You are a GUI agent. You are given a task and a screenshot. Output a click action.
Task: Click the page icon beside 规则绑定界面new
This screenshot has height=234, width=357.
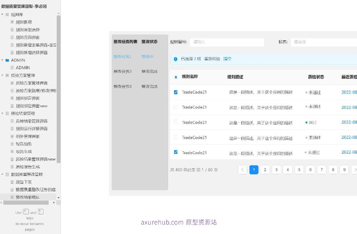coord(12,106)
